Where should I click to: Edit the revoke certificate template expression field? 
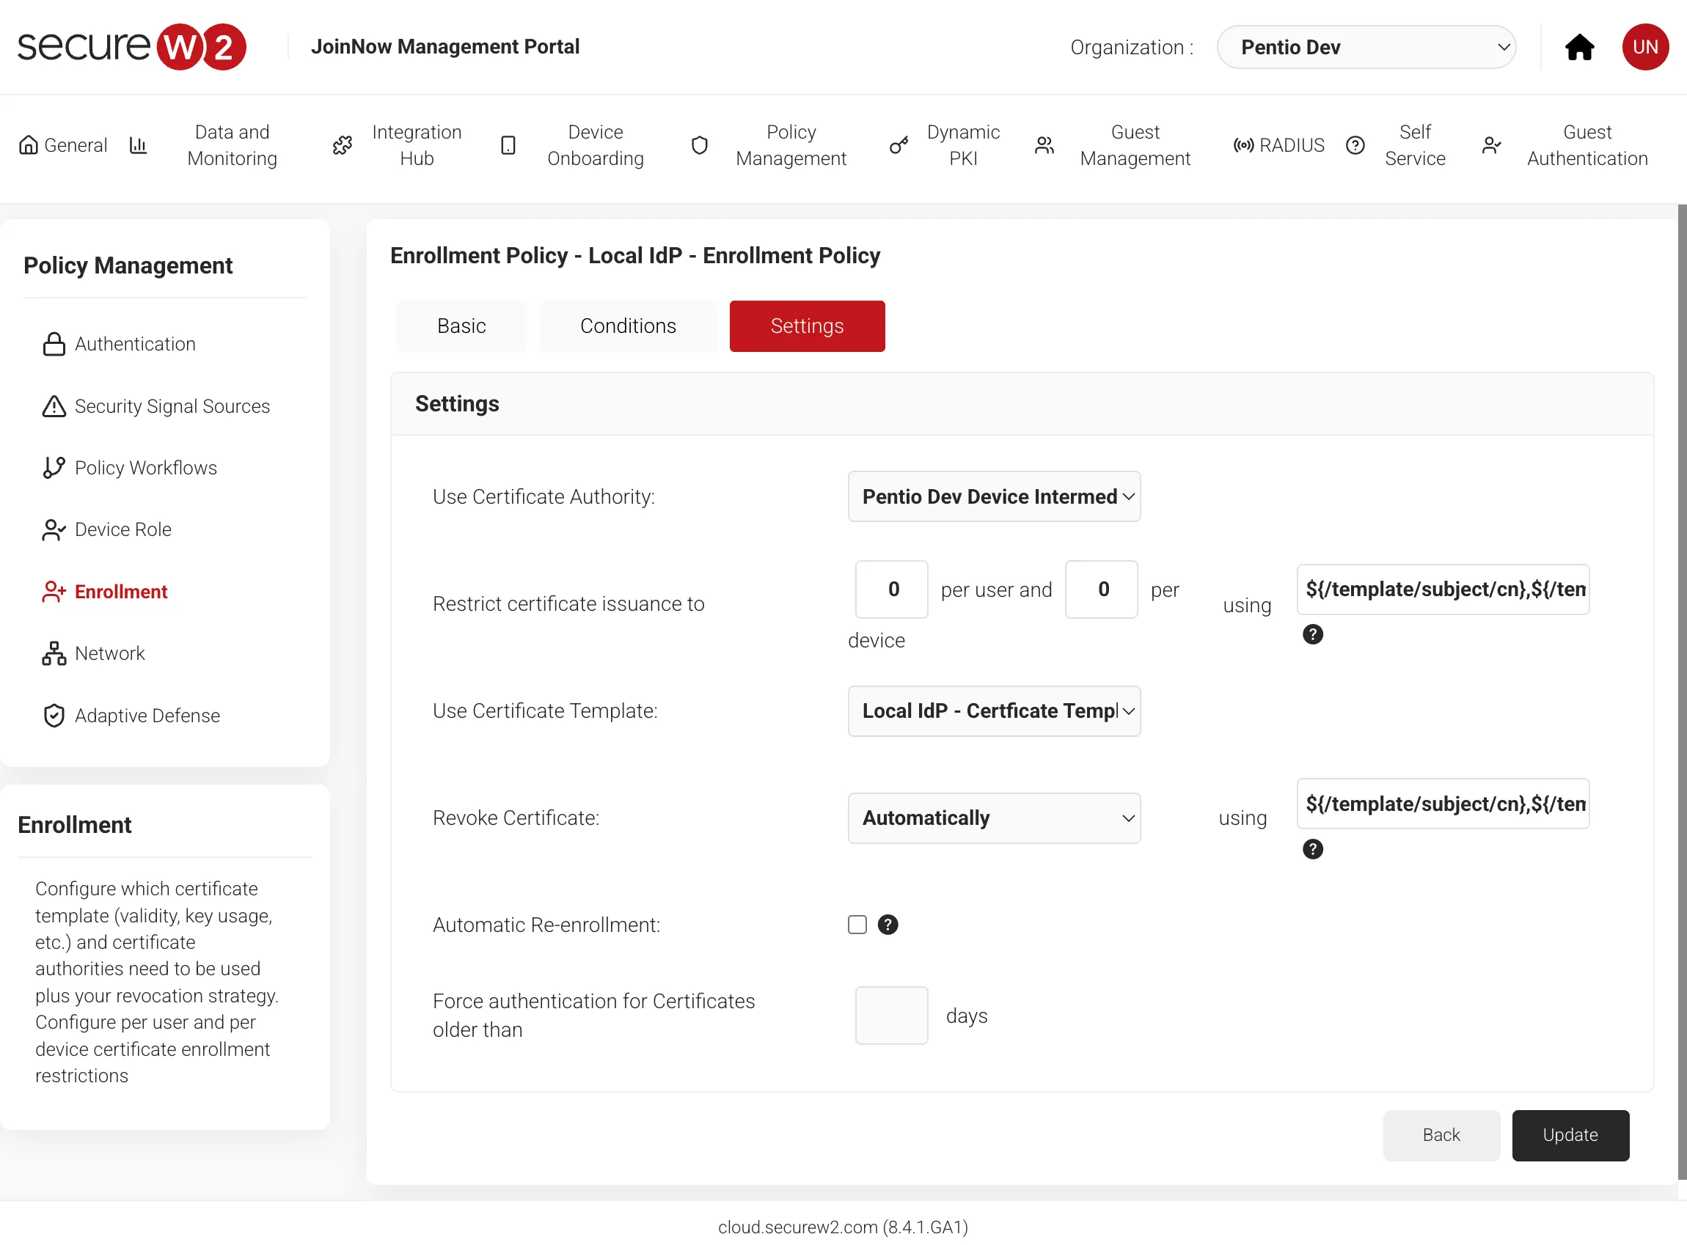(1442, 804)
